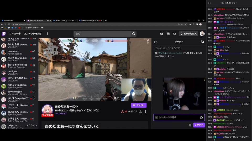Open chat settings gear icon
The image size is (252, 141).
(x=190, y=125)
